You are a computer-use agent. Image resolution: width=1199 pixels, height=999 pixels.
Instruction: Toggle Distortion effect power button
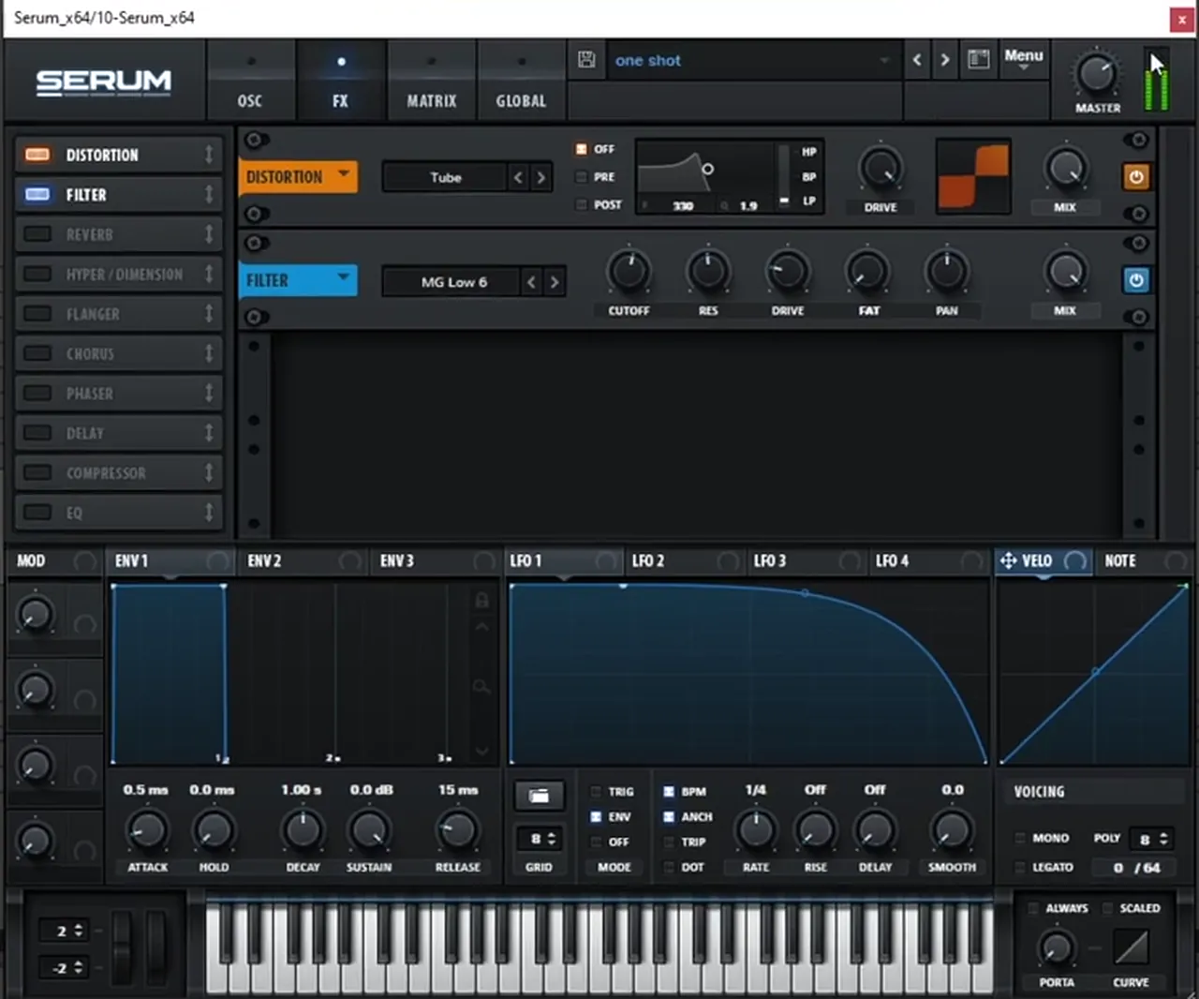1135,177
